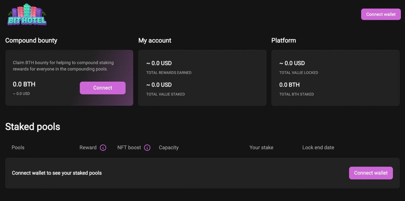Image resolution: width=405 pixels, height=201 pixels.
Task: Click the "Connect wallet to see your staked pools" message
Action: pos(57,173)
